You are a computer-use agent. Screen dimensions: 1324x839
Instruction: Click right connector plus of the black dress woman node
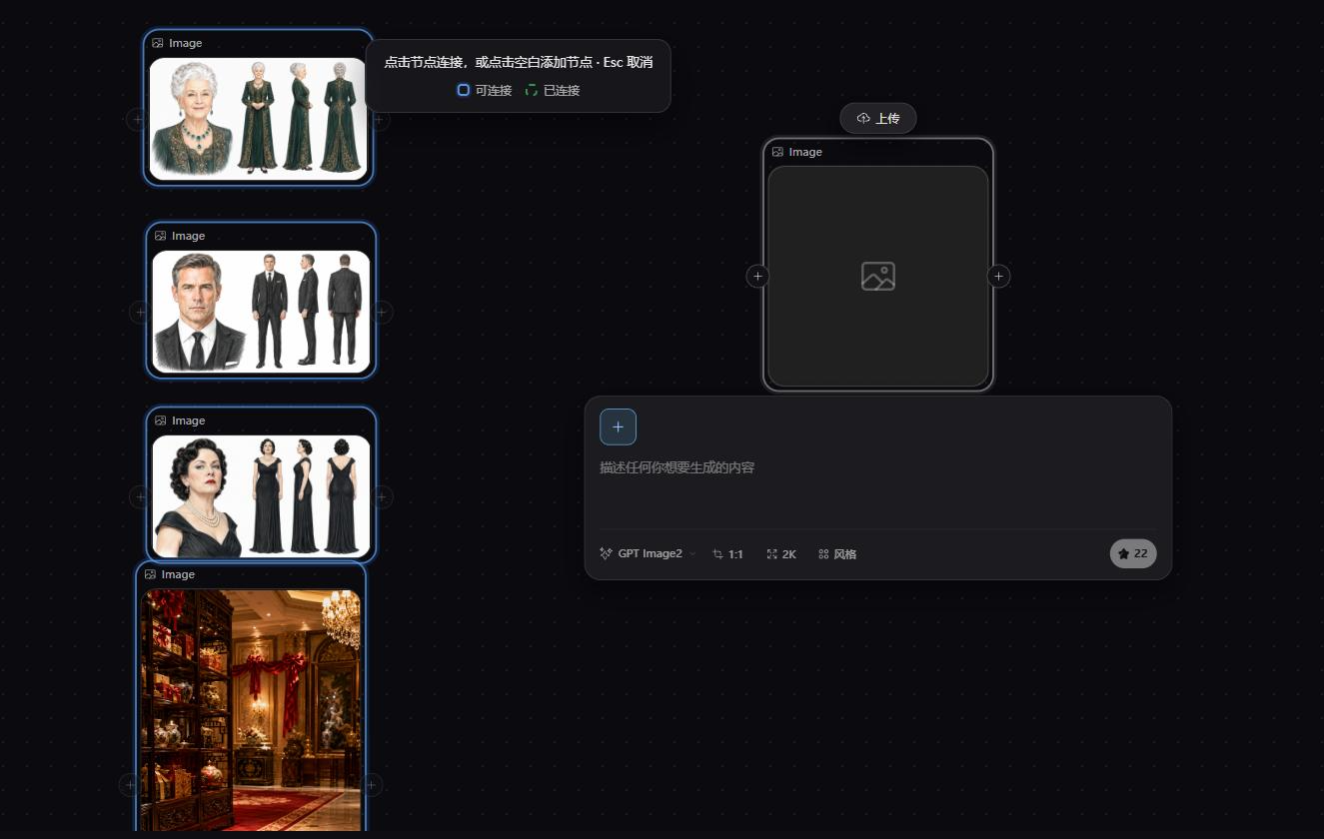coord(382,496)
